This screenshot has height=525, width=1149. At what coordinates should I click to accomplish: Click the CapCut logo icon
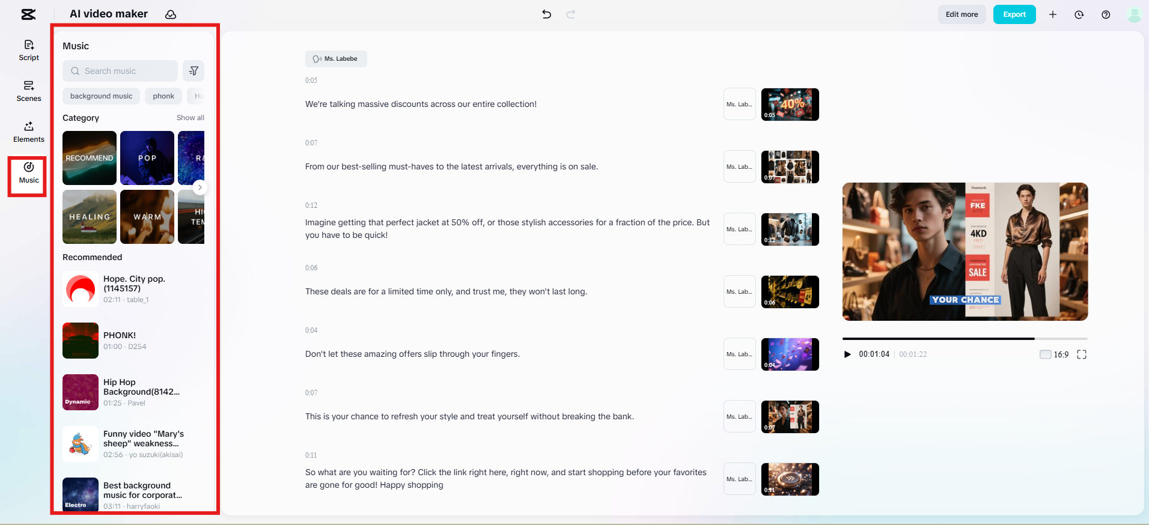(28, 14)
